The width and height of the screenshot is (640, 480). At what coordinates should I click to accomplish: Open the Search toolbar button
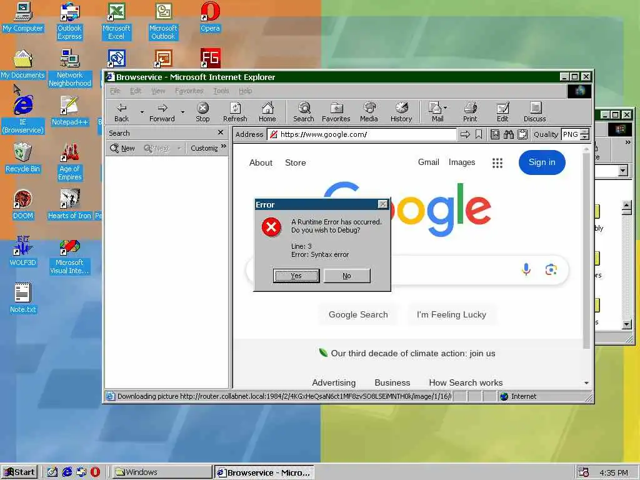[x=304, y=112]
